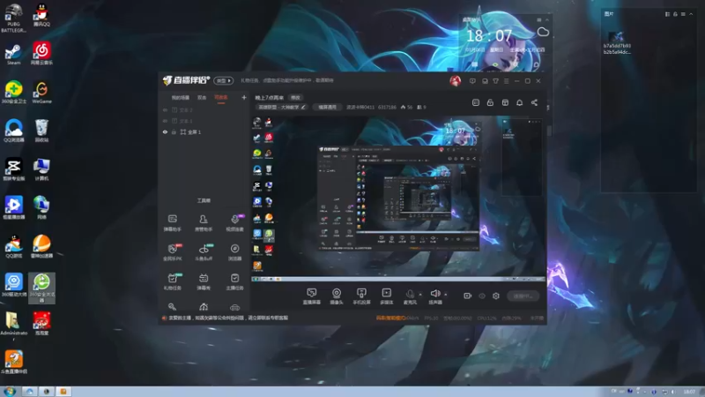Open the 腾讯QQ desktop shortcut

(x=41, y=15)
